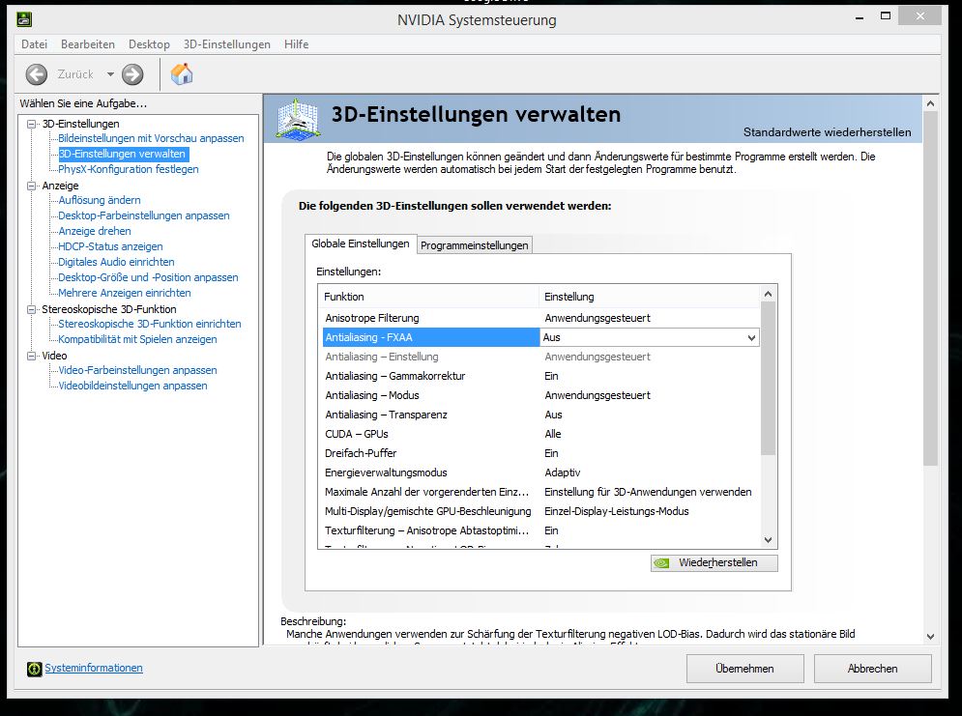Select the Anisotrope Filterung row

pos(540,318)
